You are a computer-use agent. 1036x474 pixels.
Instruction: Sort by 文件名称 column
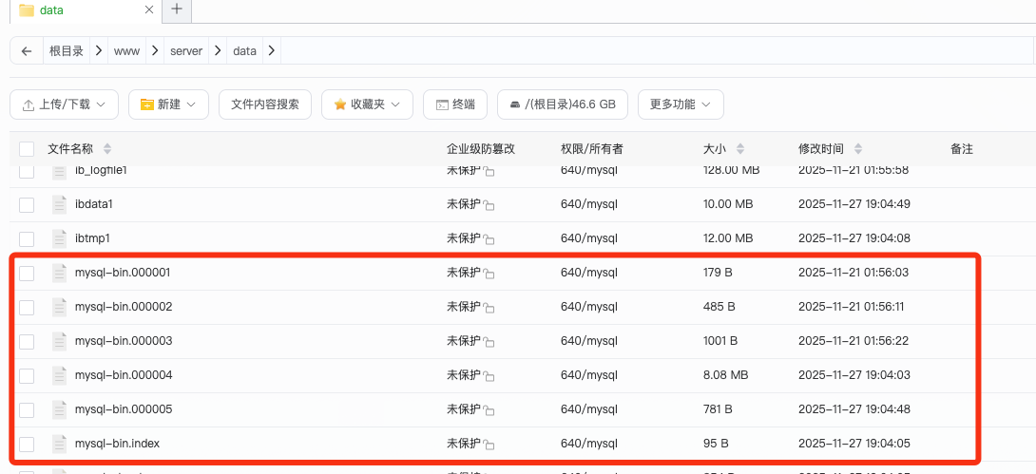click(x=107, y=148)
